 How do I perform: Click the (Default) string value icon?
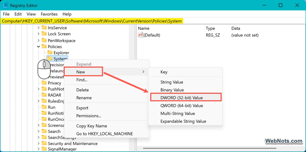click(140, 35)
